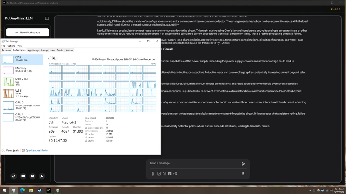Viewport: 346px width, 194px height.
Task: Click the text size icon in the chat box
Action: [x=170, y=174]
